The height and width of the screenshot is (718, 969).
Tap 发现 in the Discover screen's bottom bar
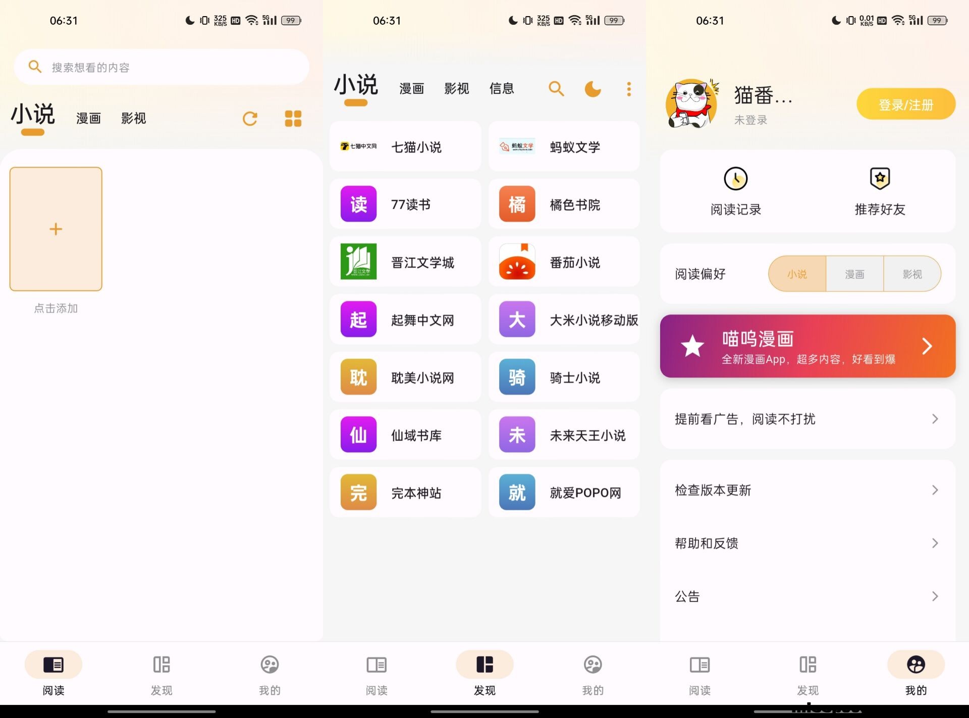[484, 674]
